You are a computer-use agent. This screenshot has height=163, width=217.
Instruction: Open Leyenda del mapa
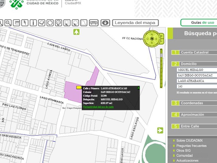click(x=135, y=23)
